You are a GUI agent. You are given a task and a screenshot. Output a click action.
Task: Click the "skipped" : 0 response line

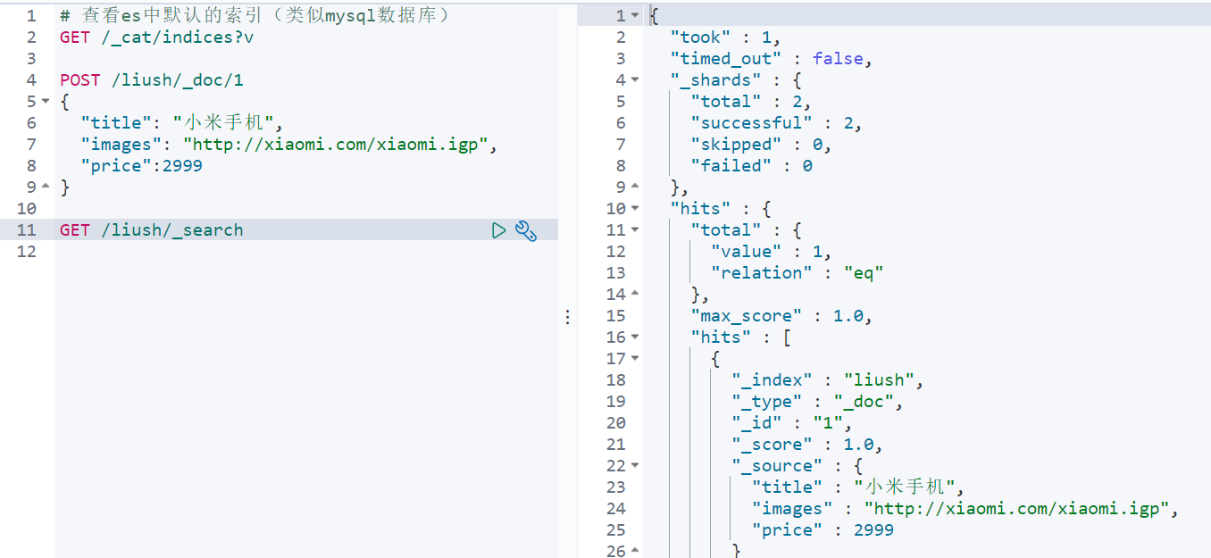point(761,145)
